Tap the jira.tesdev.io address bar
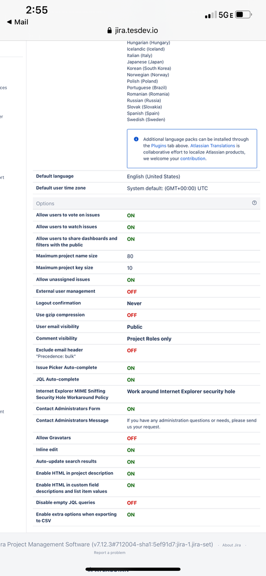Image resolution: width=266 pixels, height=576 pixels. tap(133, 31)
